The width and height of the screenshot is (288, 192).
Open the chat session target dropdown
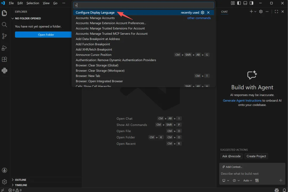point(226,181)
